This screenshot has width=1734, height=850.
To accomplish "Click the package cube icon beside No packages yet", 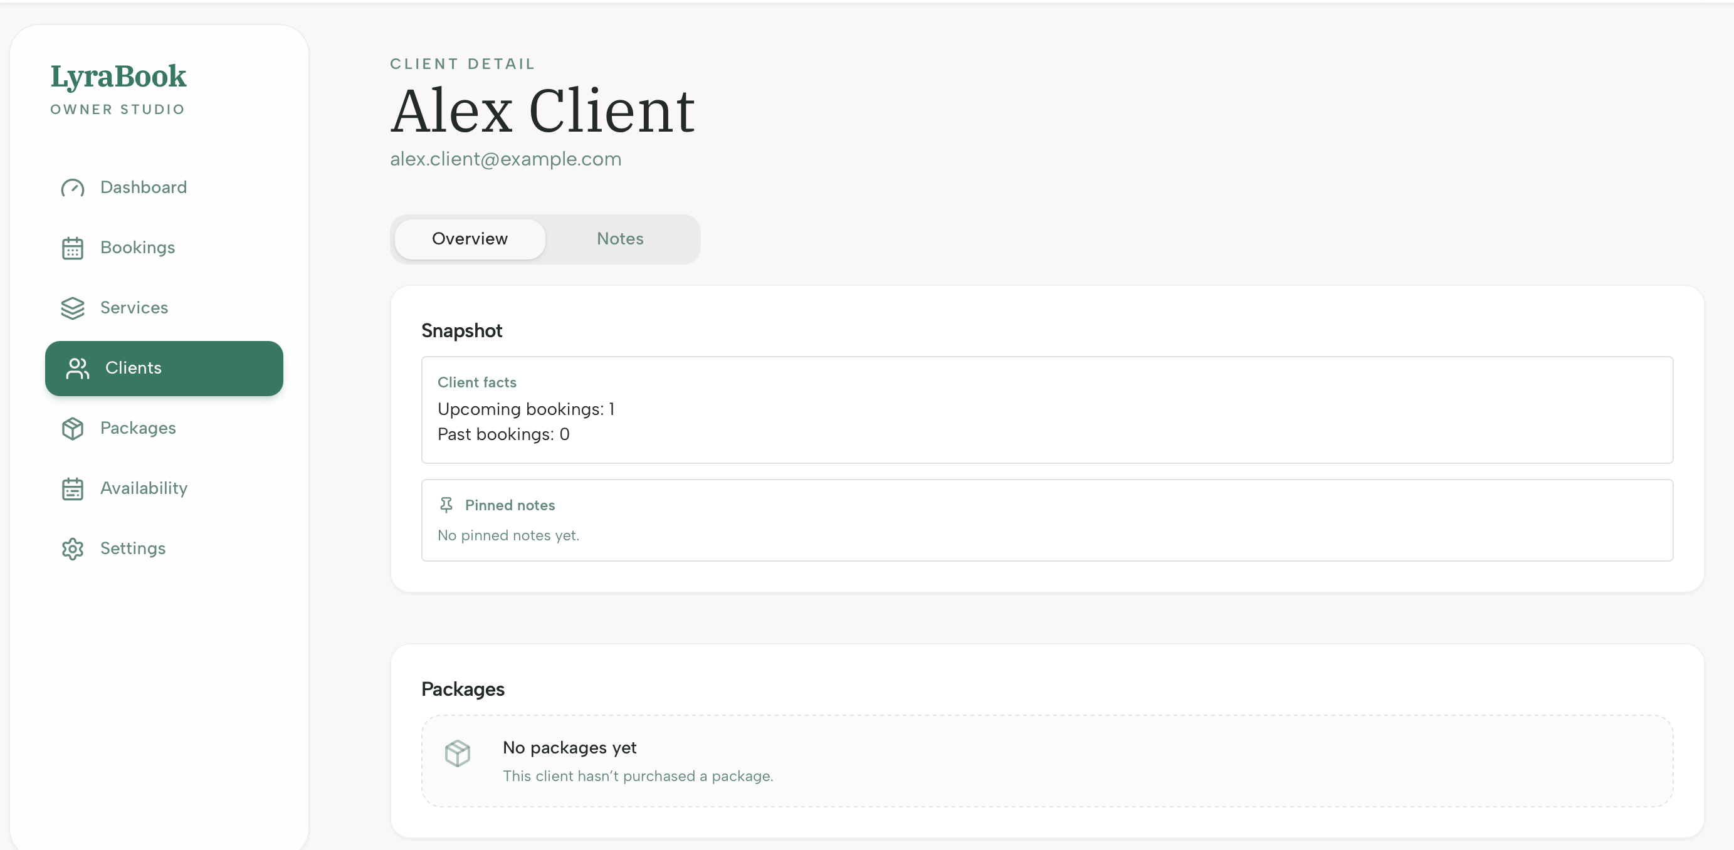I will click(458, 753).
